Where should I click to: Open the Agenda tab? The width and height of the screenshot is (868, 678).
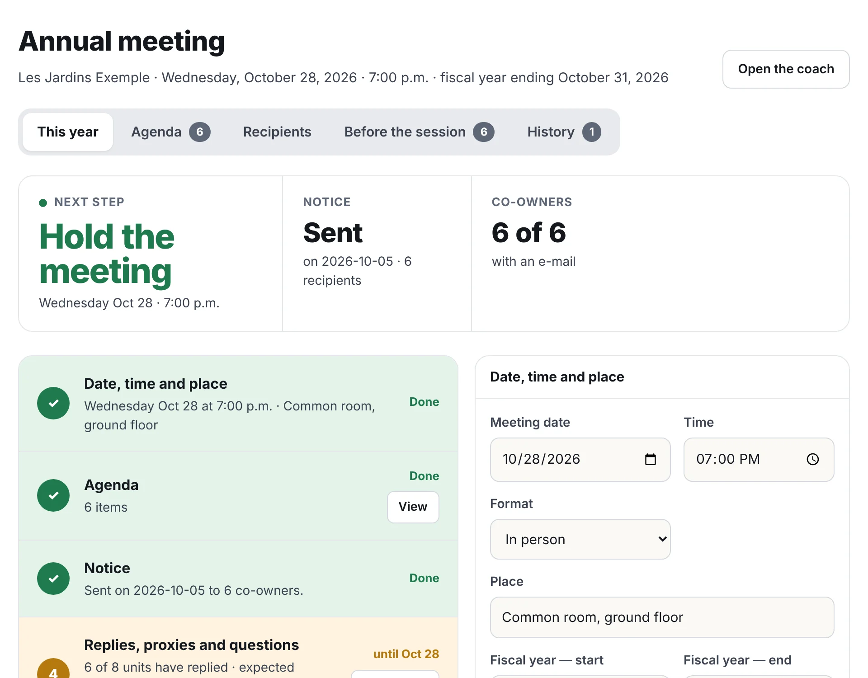170,132
